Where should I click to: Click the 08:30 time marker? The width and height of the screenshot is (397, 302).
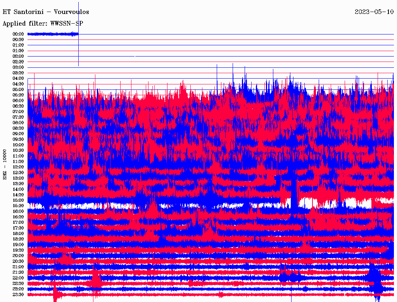(18, 128)
